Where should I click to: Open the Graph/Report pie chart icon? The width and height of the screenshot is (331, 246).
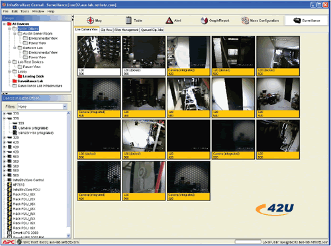(x=204, y=20)
